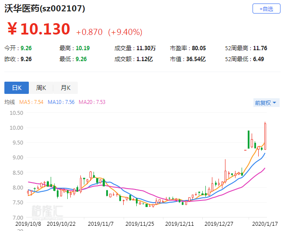Click the 成交额 value 1.12亿
Screen dimensions: 284x231
coord(145,59)
